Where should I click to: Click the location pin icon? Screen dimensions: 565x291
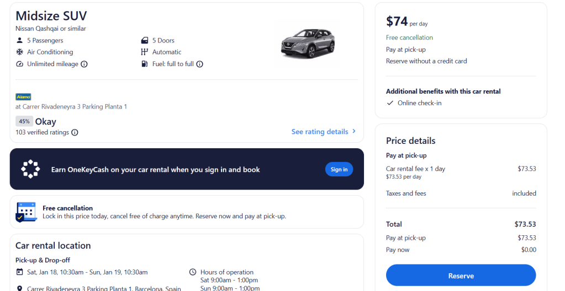pyautogui.click(x=20, y=288)
